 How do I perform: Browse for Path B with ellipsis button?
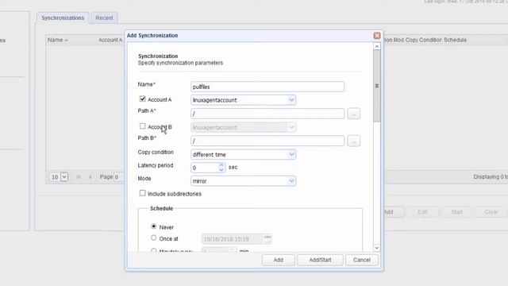click(x=353, y=141)
